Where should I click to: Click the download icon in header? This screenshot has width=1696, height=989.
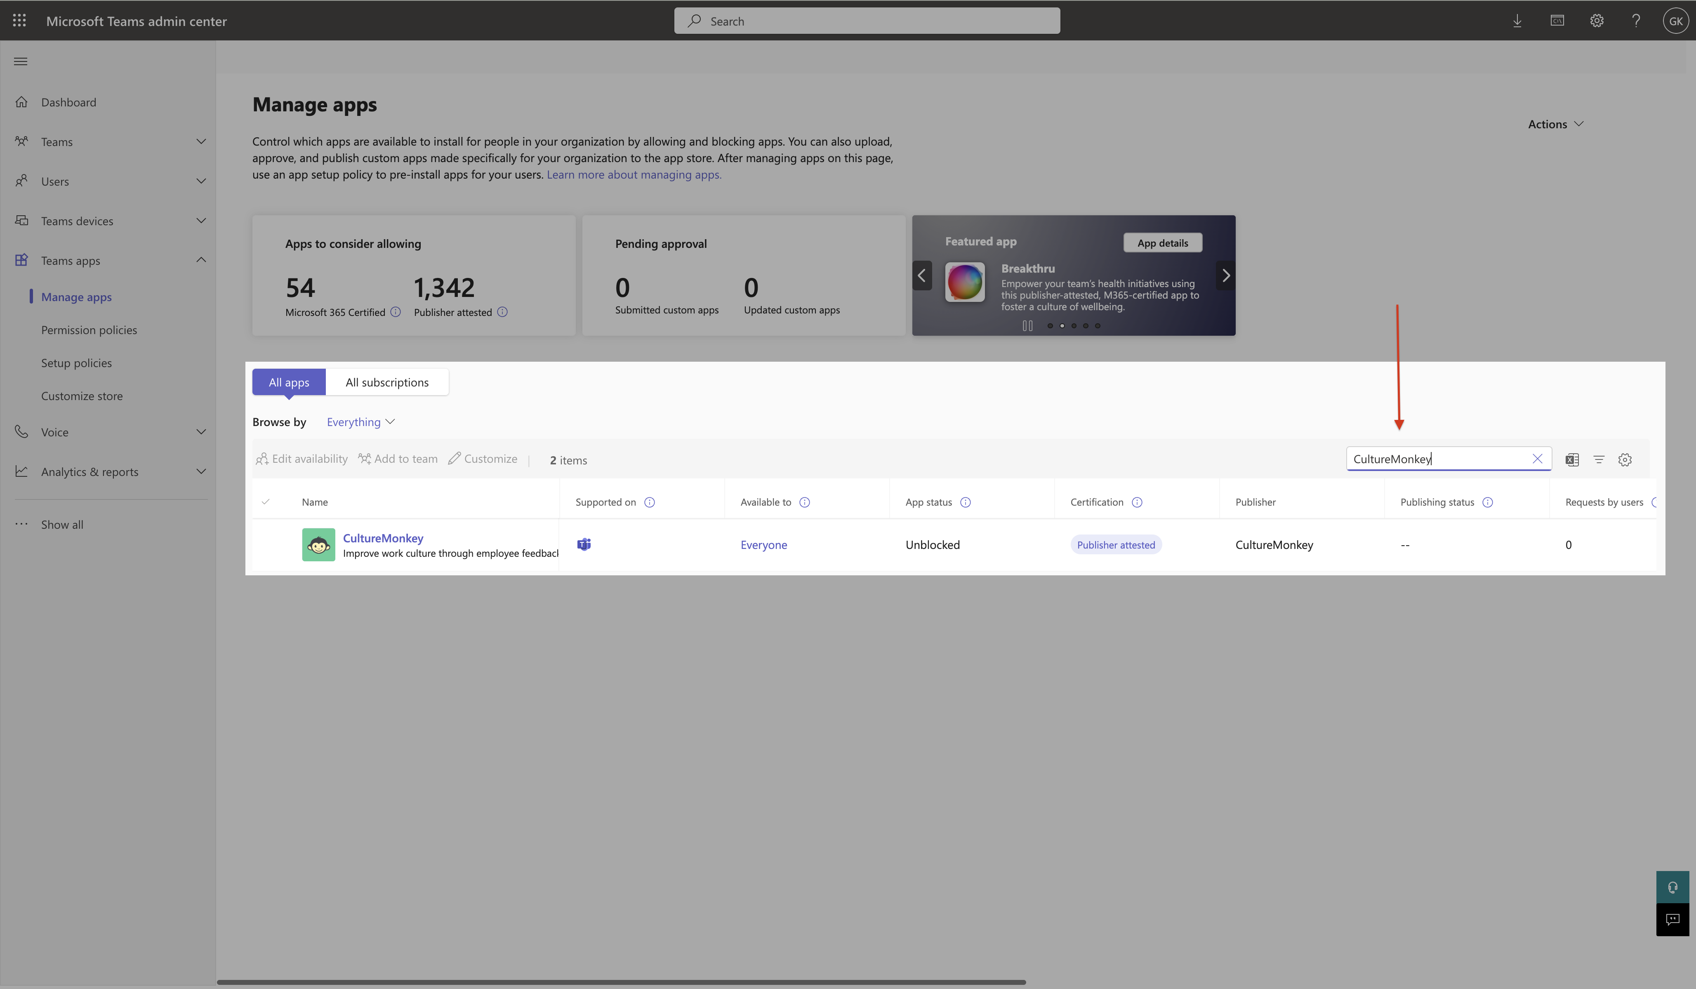pos(1517,21)
